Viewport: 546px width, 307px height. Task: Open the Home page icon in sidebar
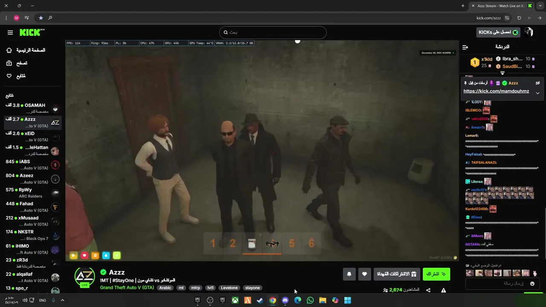(x=9, y=50)
